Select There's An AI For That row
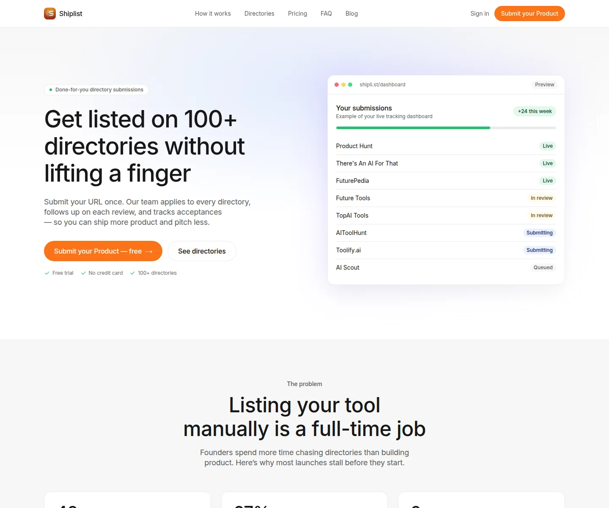This screenshot has width=609, height=508. tap(446, 163)
